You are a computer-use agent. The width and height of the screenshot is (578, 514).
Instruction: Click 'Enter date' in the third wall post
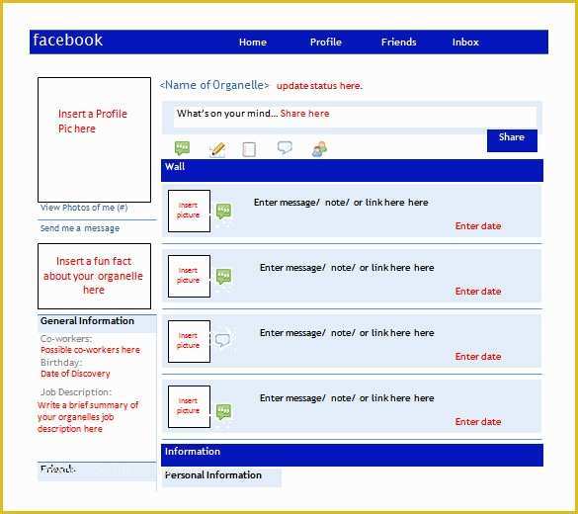tap(478, 357)
